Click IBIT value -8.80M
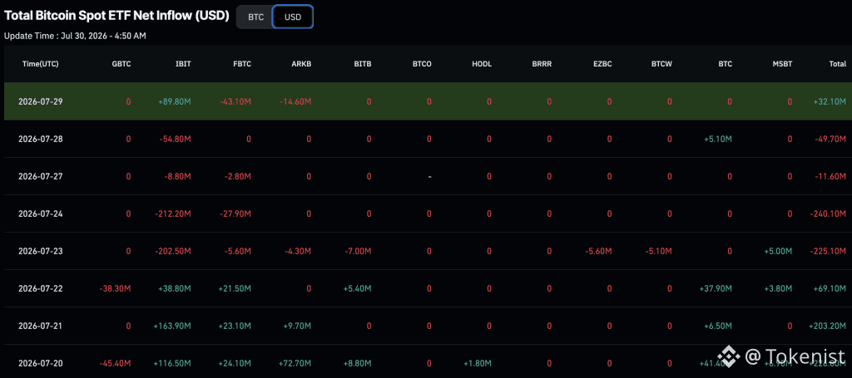852x378 pixels. pos(179,176)
